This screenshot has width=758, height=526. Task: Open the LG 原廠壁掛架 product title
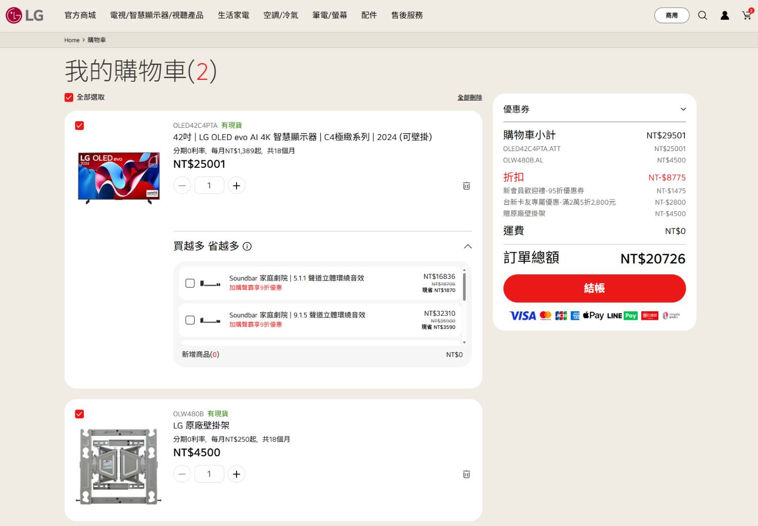(201, 425)
